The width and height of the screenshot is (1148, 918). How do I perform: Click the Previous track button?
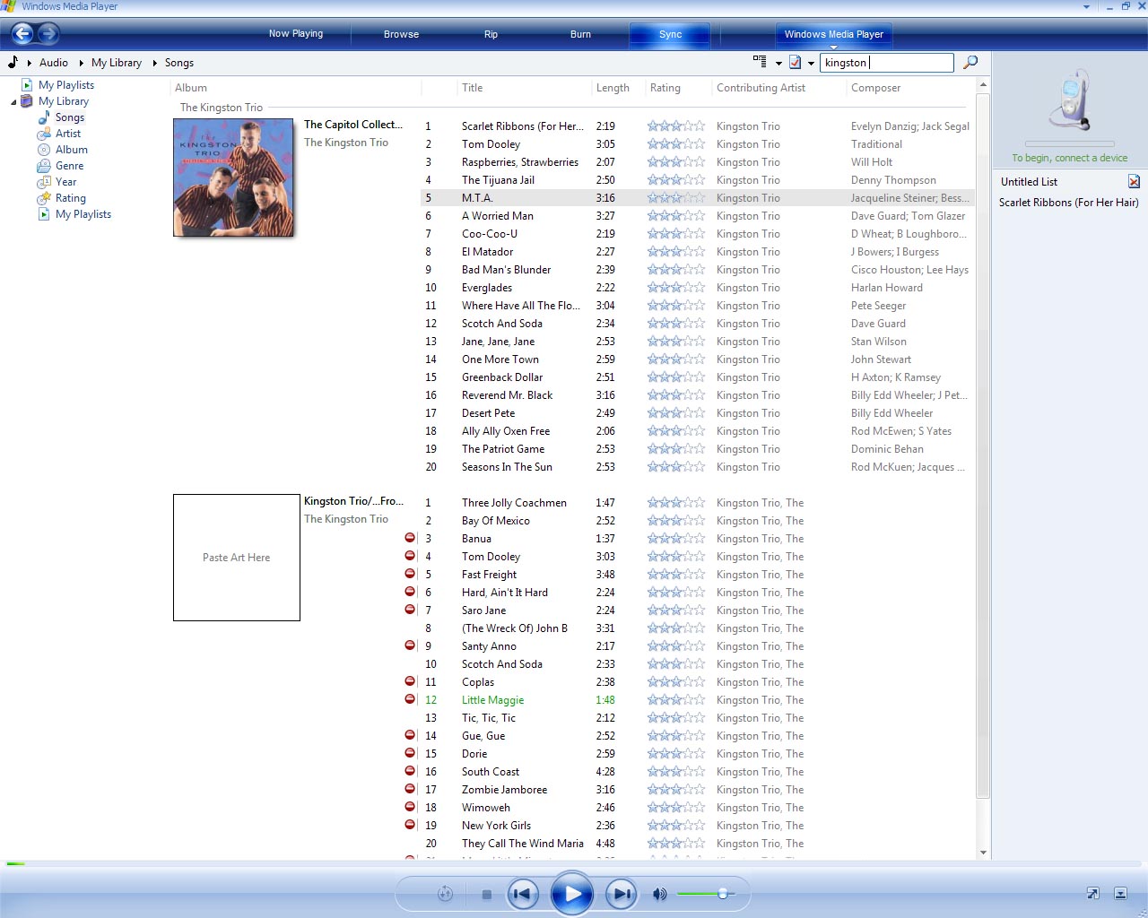coord(523,894)
